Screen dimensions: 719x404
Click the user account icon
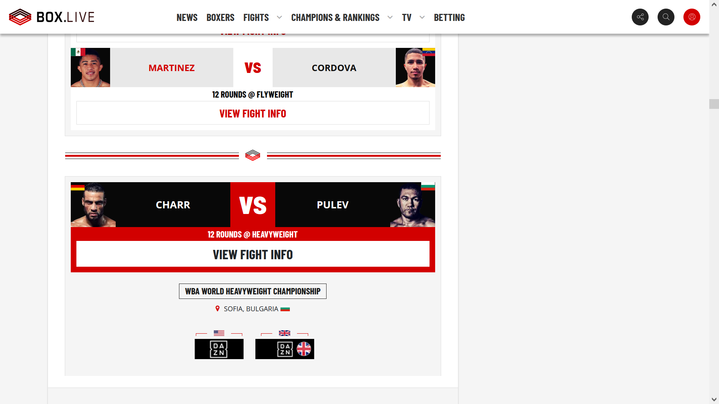click(x=692, y=17)
